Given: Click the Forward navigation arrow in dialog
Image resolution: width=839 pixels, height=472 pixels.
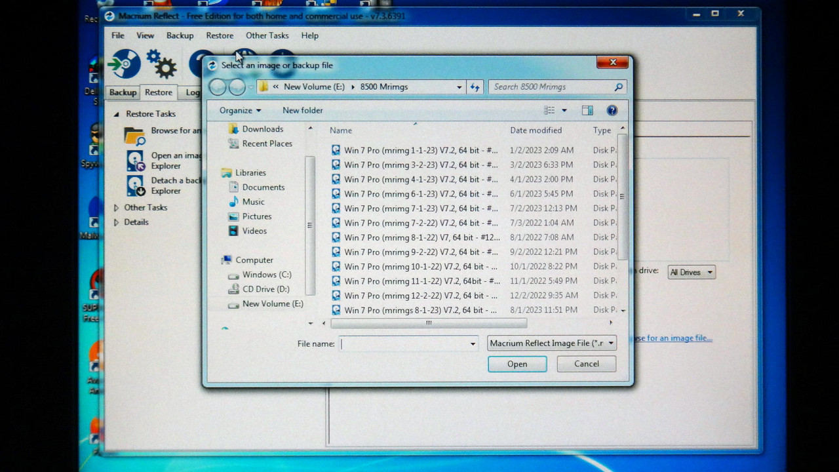Looking at the screenshot, I should (x=237, y=87).
